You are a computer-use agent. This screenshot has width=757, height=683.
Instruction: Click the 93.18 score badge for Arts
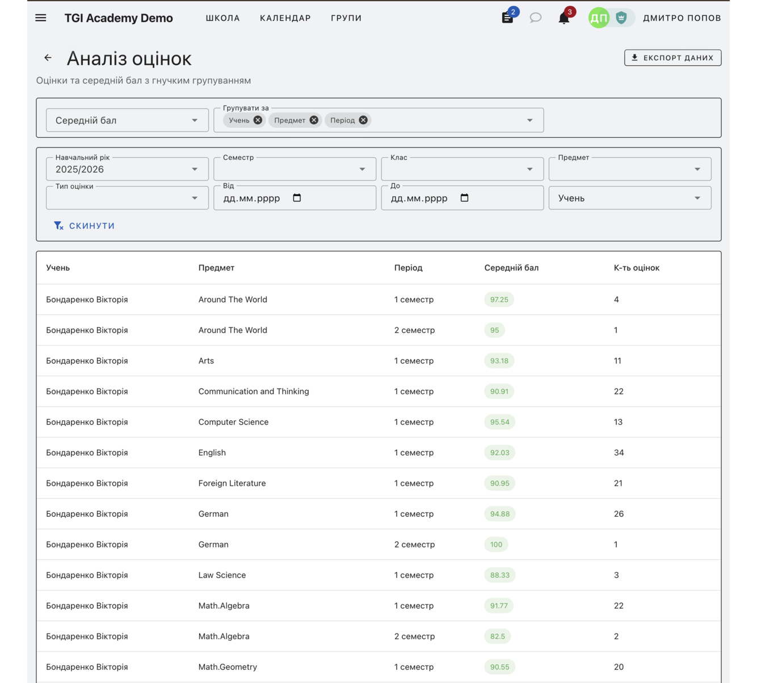point(499,361)
